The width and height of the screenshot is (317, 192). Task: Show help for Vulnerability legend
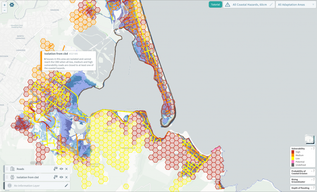[314, 149]
